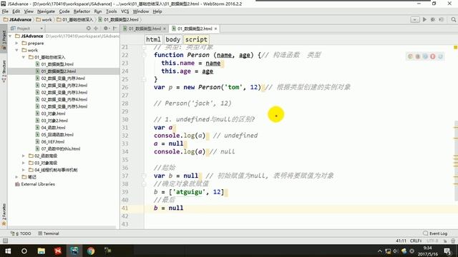Viewport: 458px width, 257px height.
Task: Click the editor vertical scrollbar
Action: tap(456, 160)
